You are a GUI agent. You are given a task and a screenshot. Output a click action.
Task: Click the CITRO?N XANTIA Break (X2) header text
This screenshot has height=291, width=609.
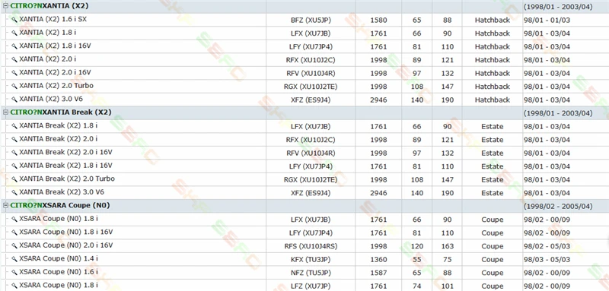tap(61, 112)
